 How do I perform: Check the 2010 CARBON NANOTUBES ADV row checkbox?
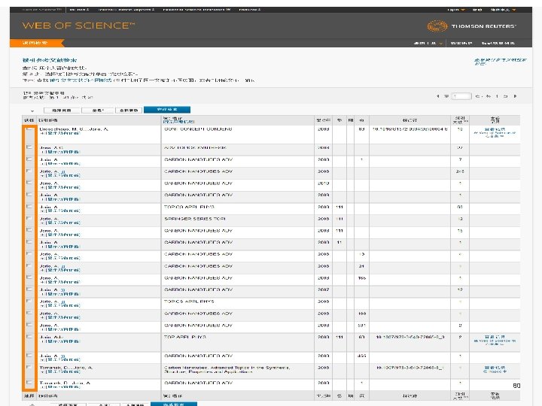29,183
